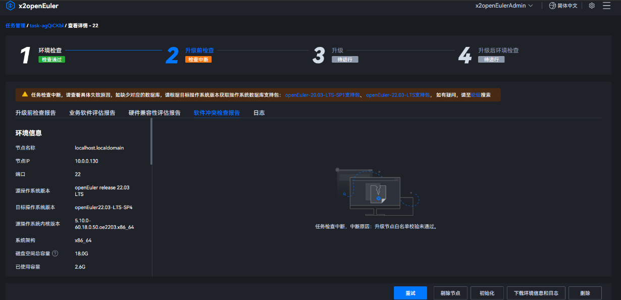Switch to the 业务软件评估报告 tab
This screenshot has width=621, height=300.
[x=92, y=113]
